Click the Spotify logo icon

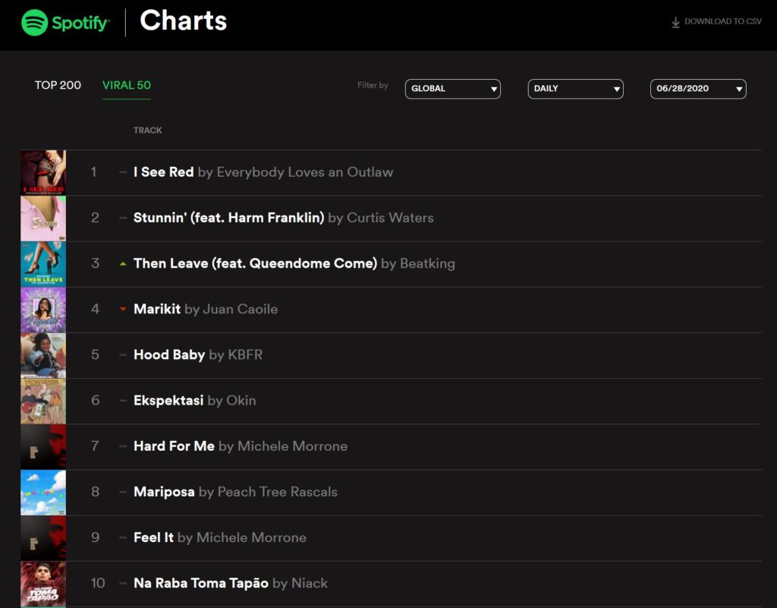pyautogui.click(x=35, y=22)
